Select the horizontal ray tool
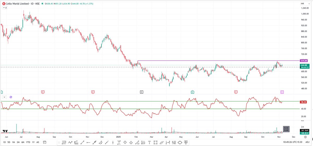This screenshot has height=146, width=313. [x=88, y=142]
